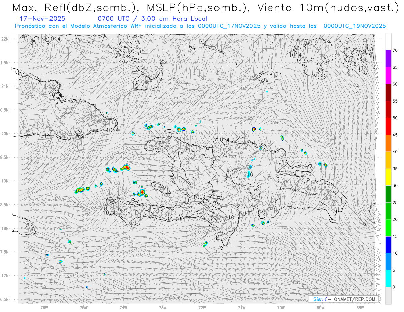This screenshot has width=404, height=312.
Task: Select the color scale value 0
Action: (x=394, y=287)
